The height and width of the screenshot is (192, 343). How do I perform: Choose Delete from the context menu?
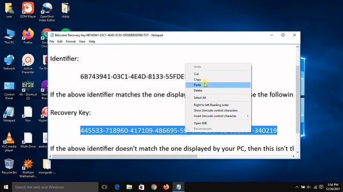tap(218, 90)
